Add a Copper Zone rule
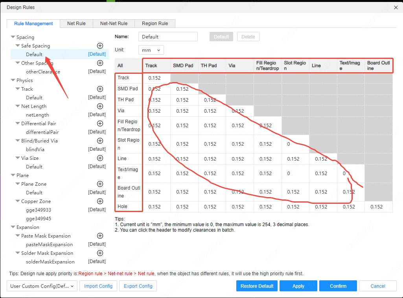403x298 pixels. coord(100,201)
